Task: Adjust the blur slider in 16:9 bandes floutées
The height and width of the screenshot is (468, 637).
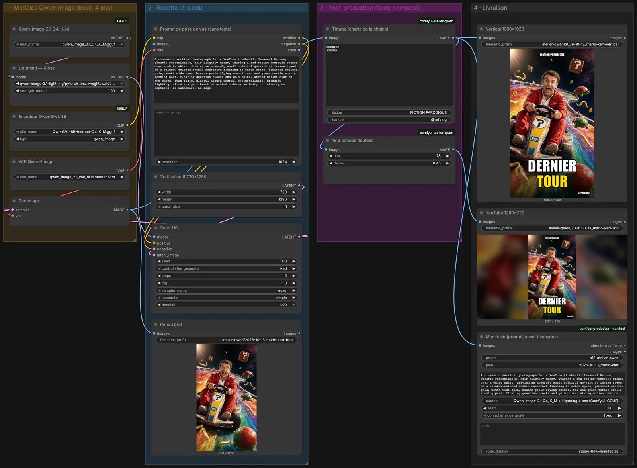Action: 389,156
